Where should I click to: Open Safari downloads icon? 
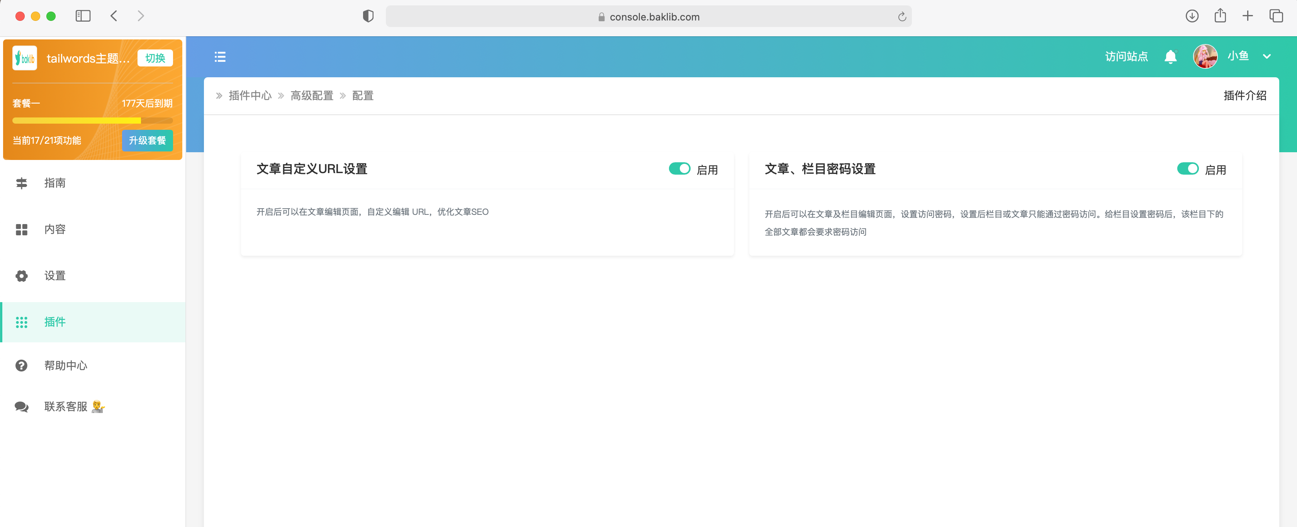[x=1192, y=16]
